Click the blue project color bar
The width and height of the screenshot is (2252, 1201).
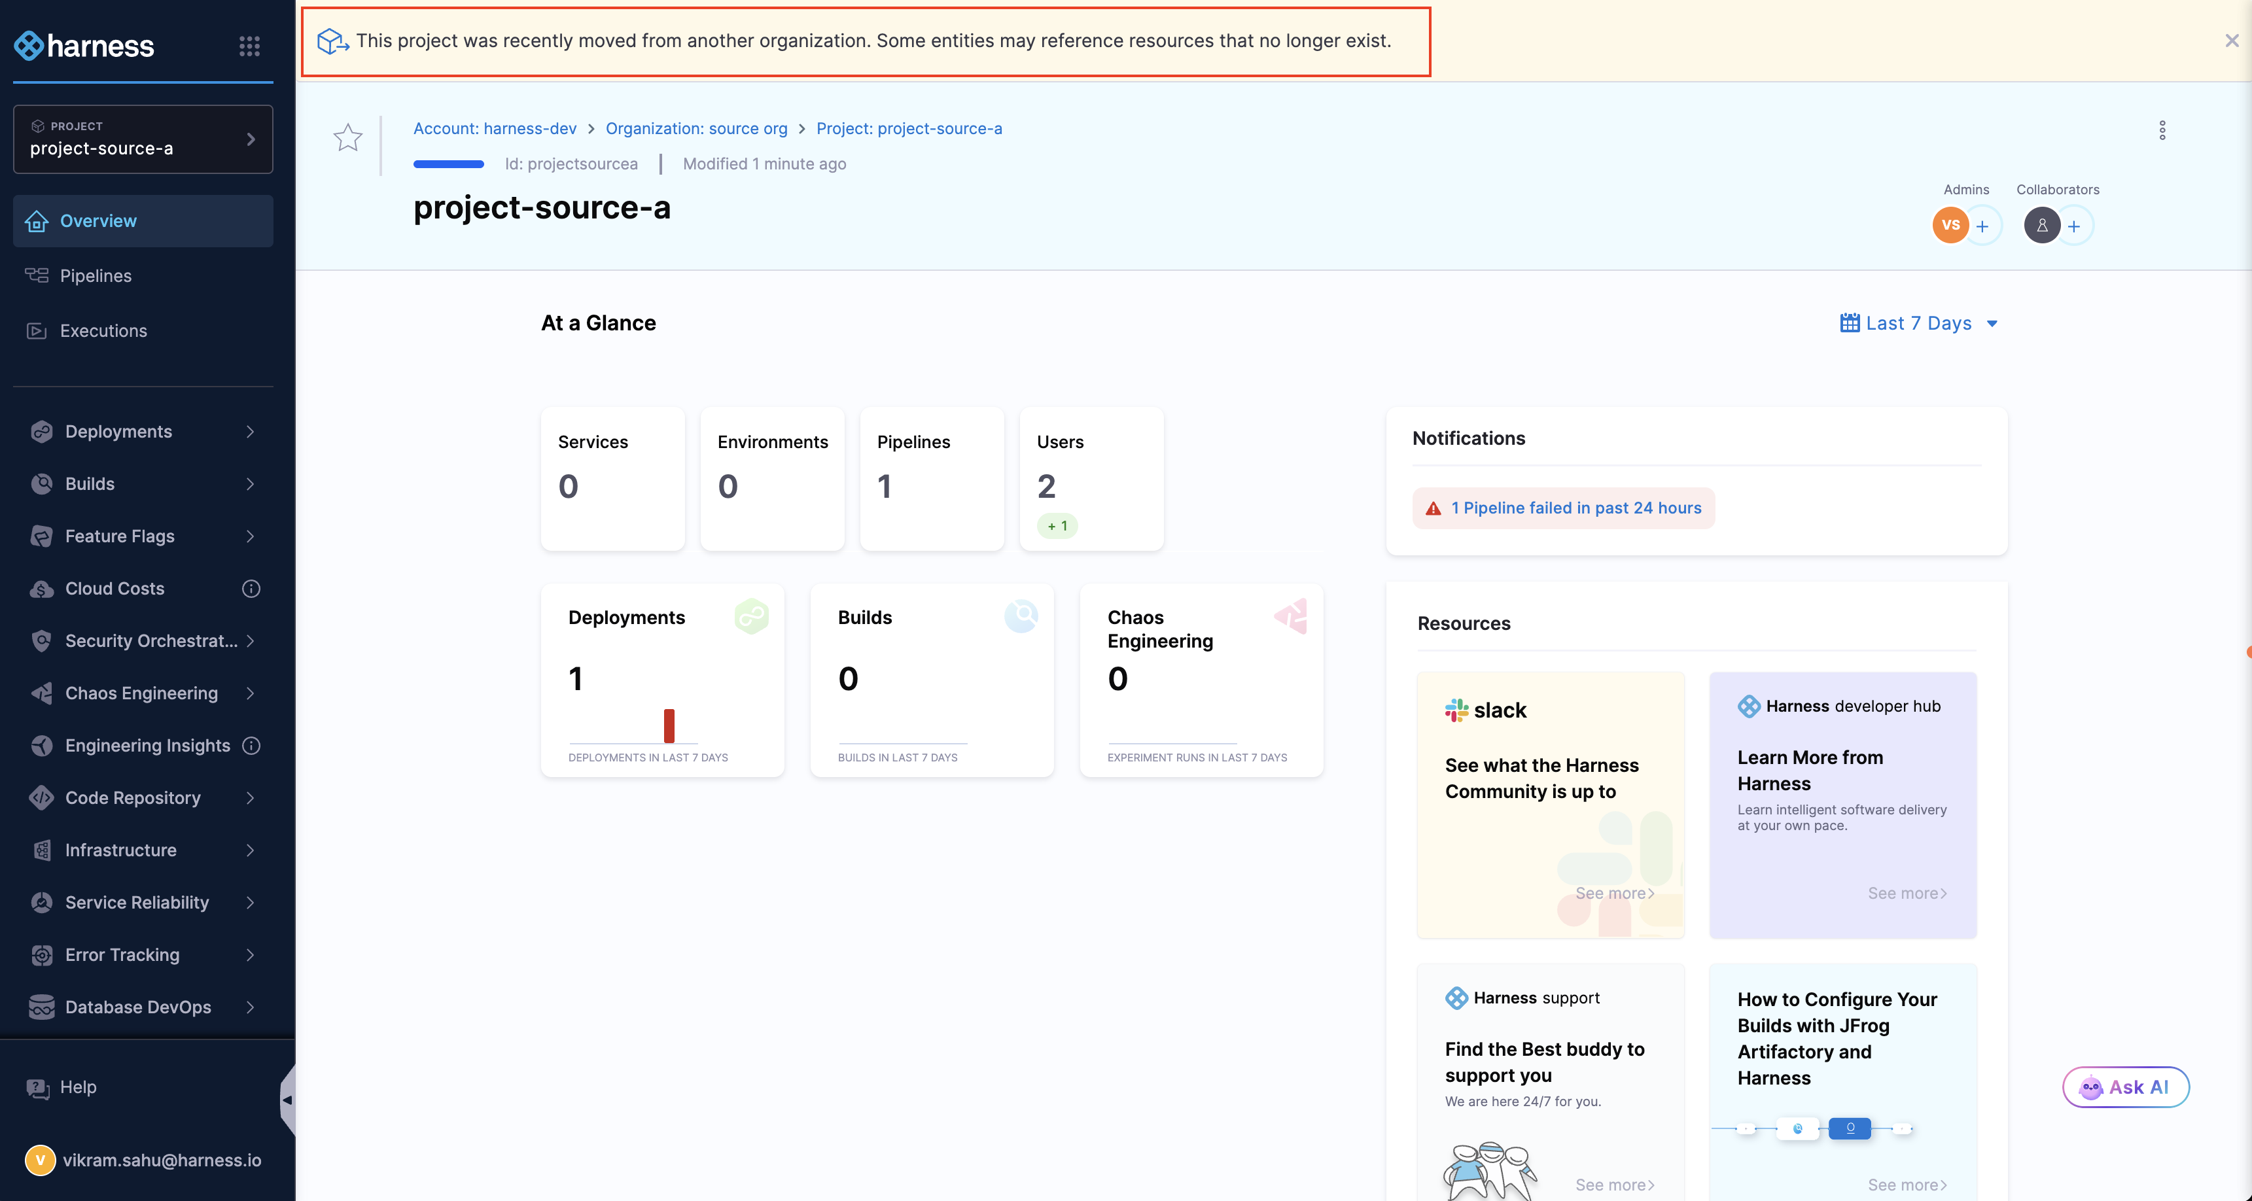pyautogui.click(x=448, y=164)
